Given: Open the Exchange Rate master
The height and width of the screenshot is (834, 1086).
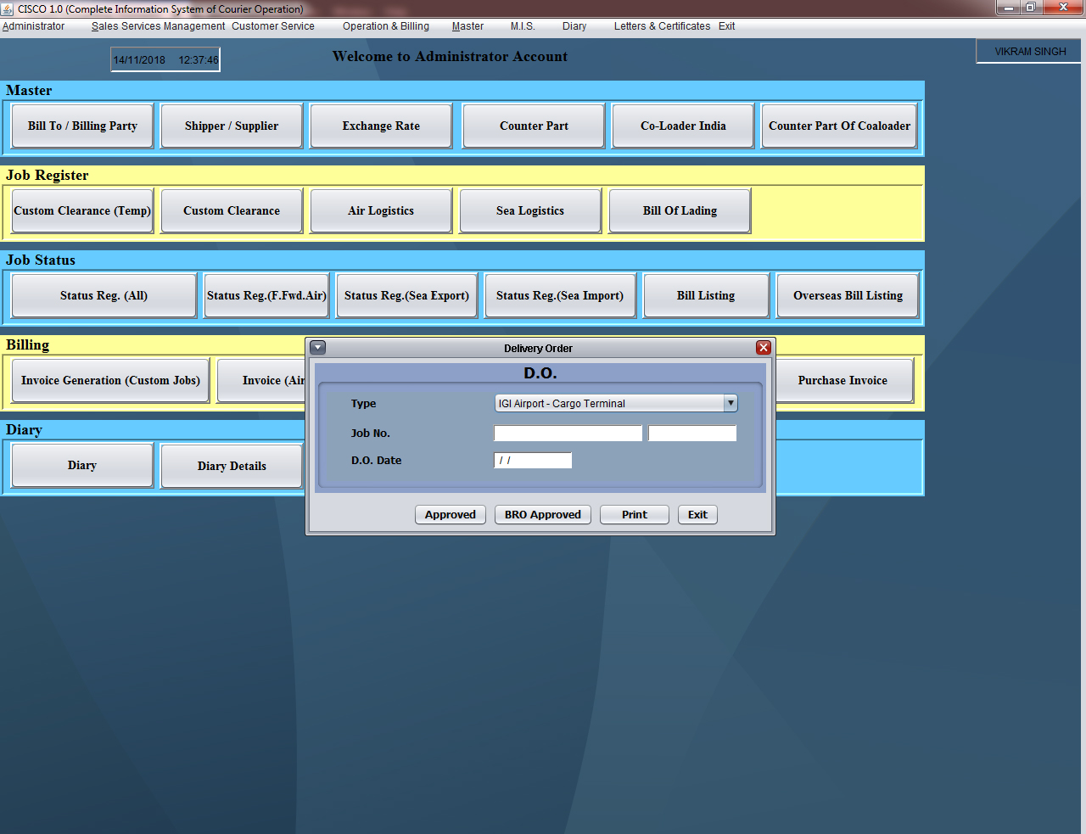Looking at the screenshot, I should [381, 126].
